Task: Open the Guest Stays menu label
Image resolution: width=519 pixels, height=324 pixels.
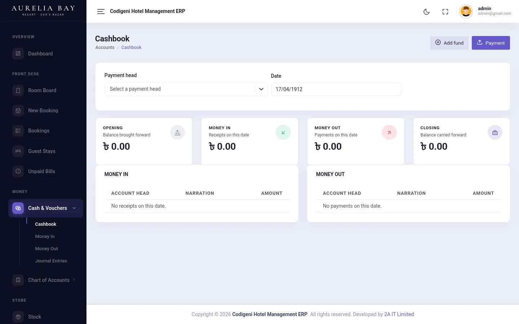Action: [x=42, y=151]
